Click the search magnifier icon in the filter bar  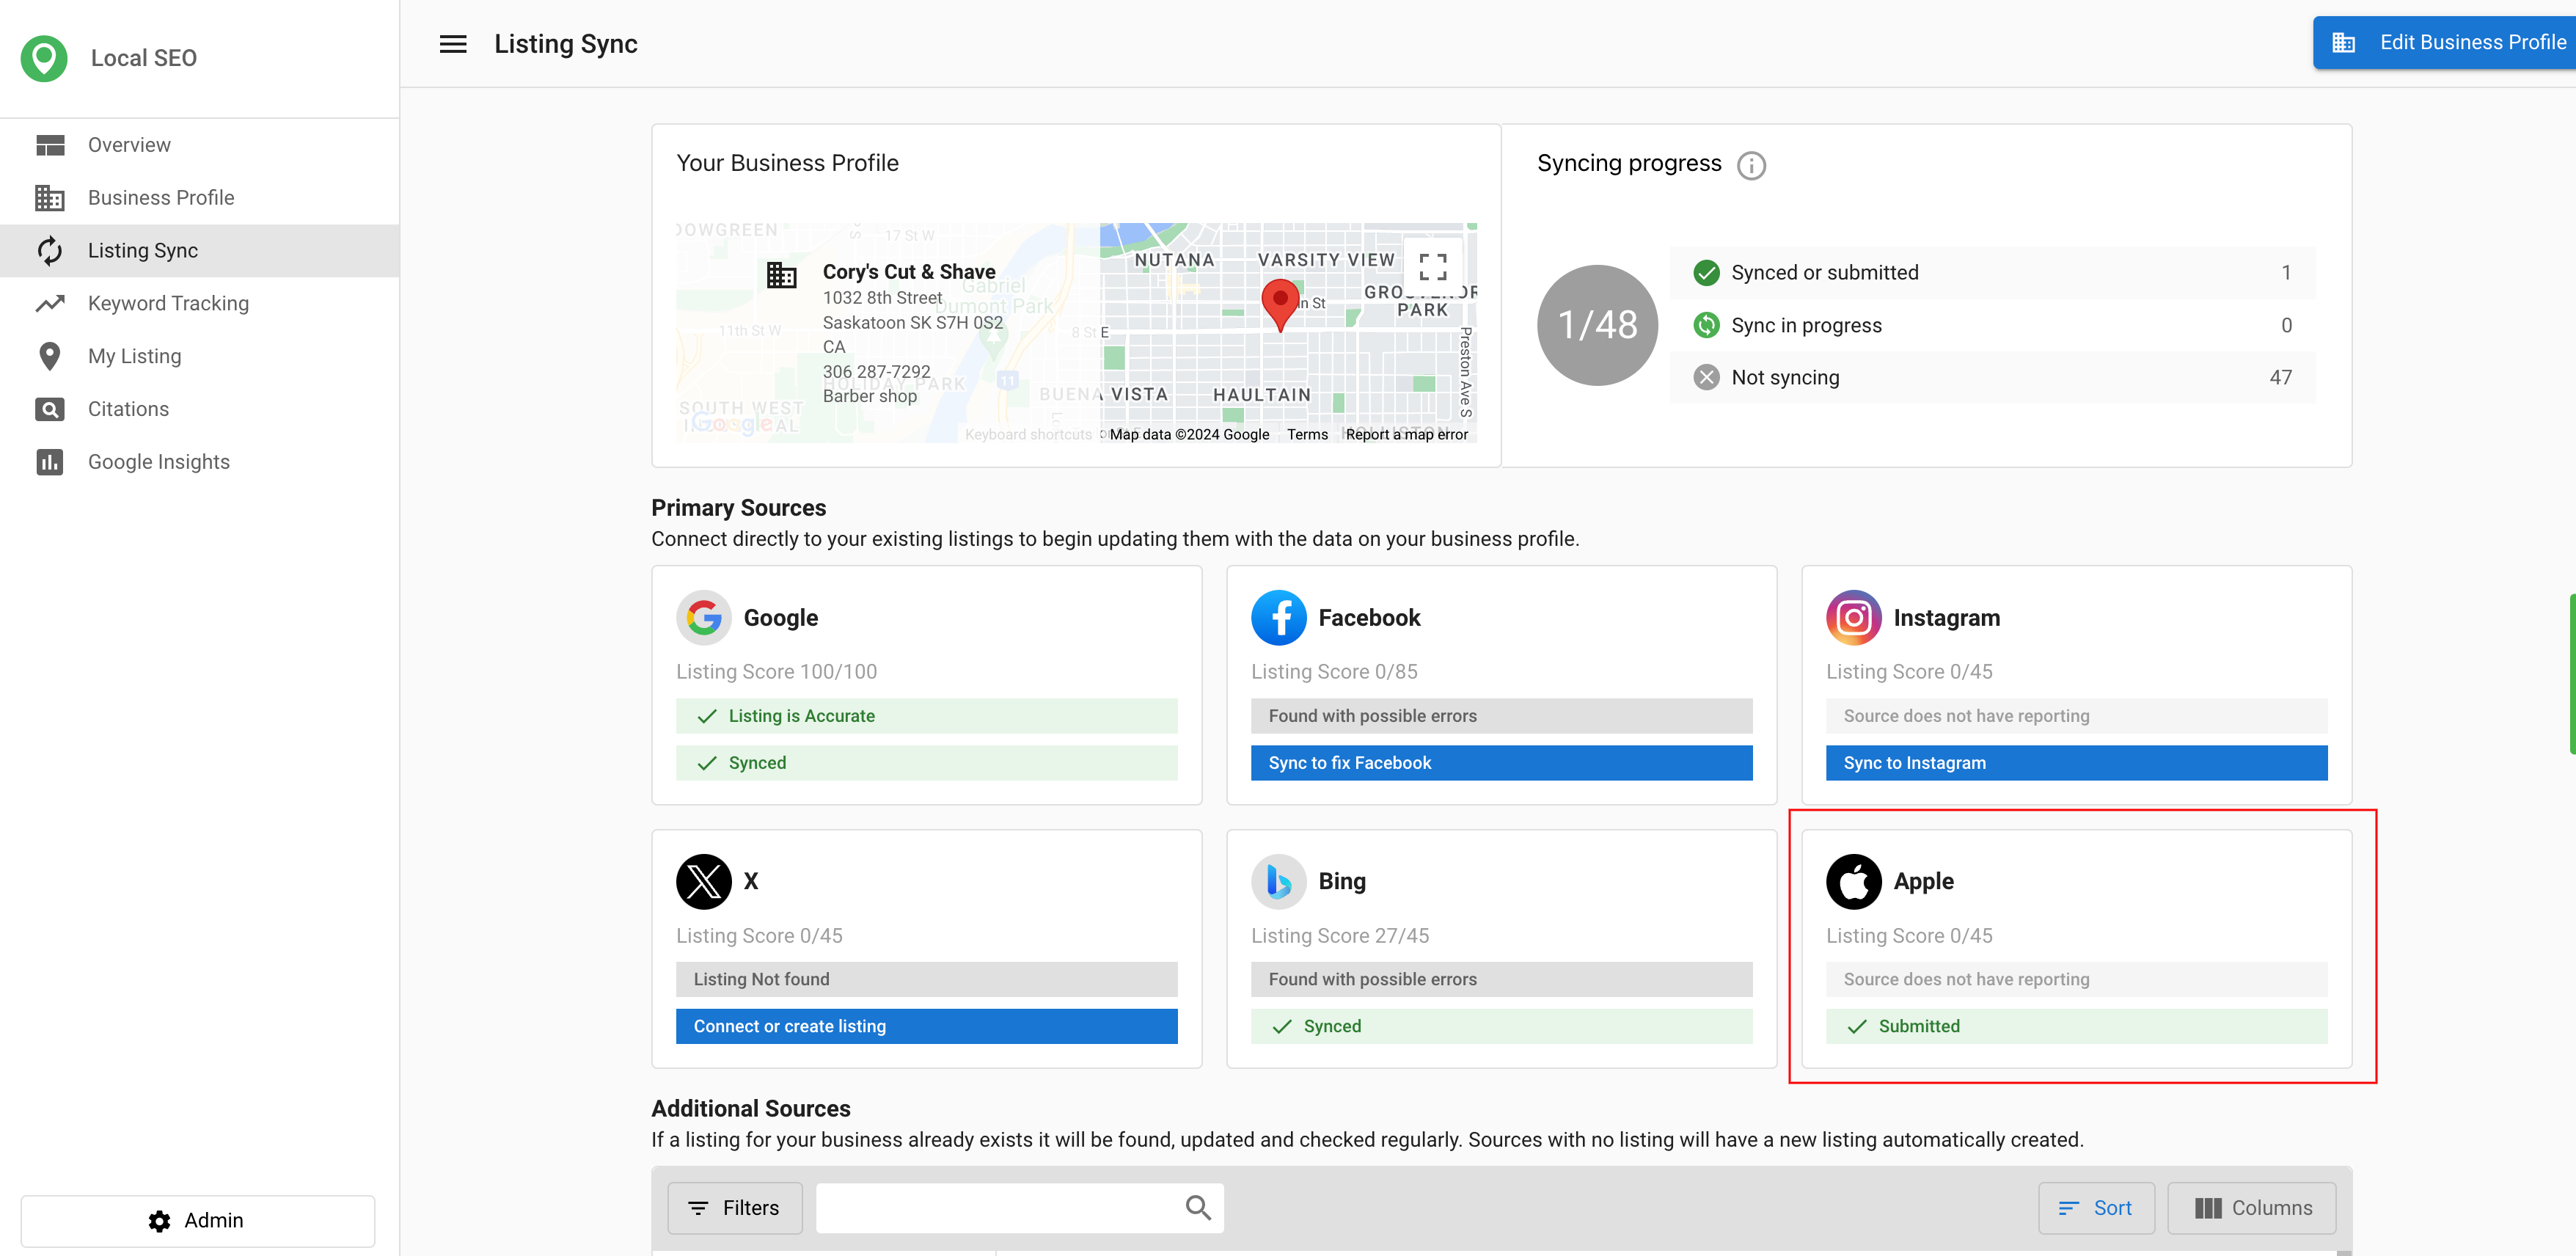tap(1198, 1208)
